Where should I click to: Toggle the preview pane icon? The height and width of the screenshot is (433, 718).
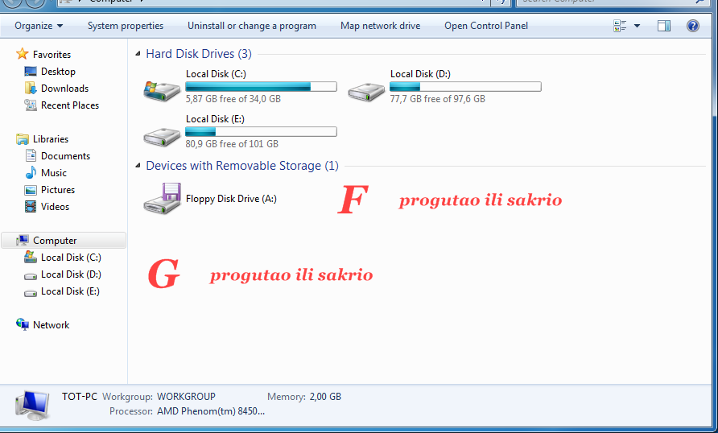[664, 26]
